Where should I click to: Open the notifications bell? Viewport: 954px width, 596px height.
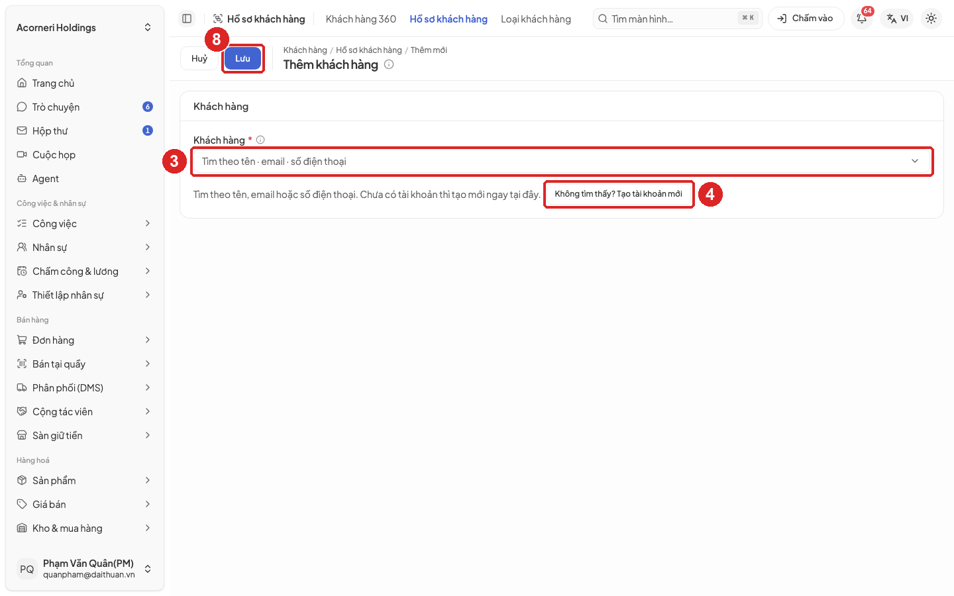coord(862,19)
